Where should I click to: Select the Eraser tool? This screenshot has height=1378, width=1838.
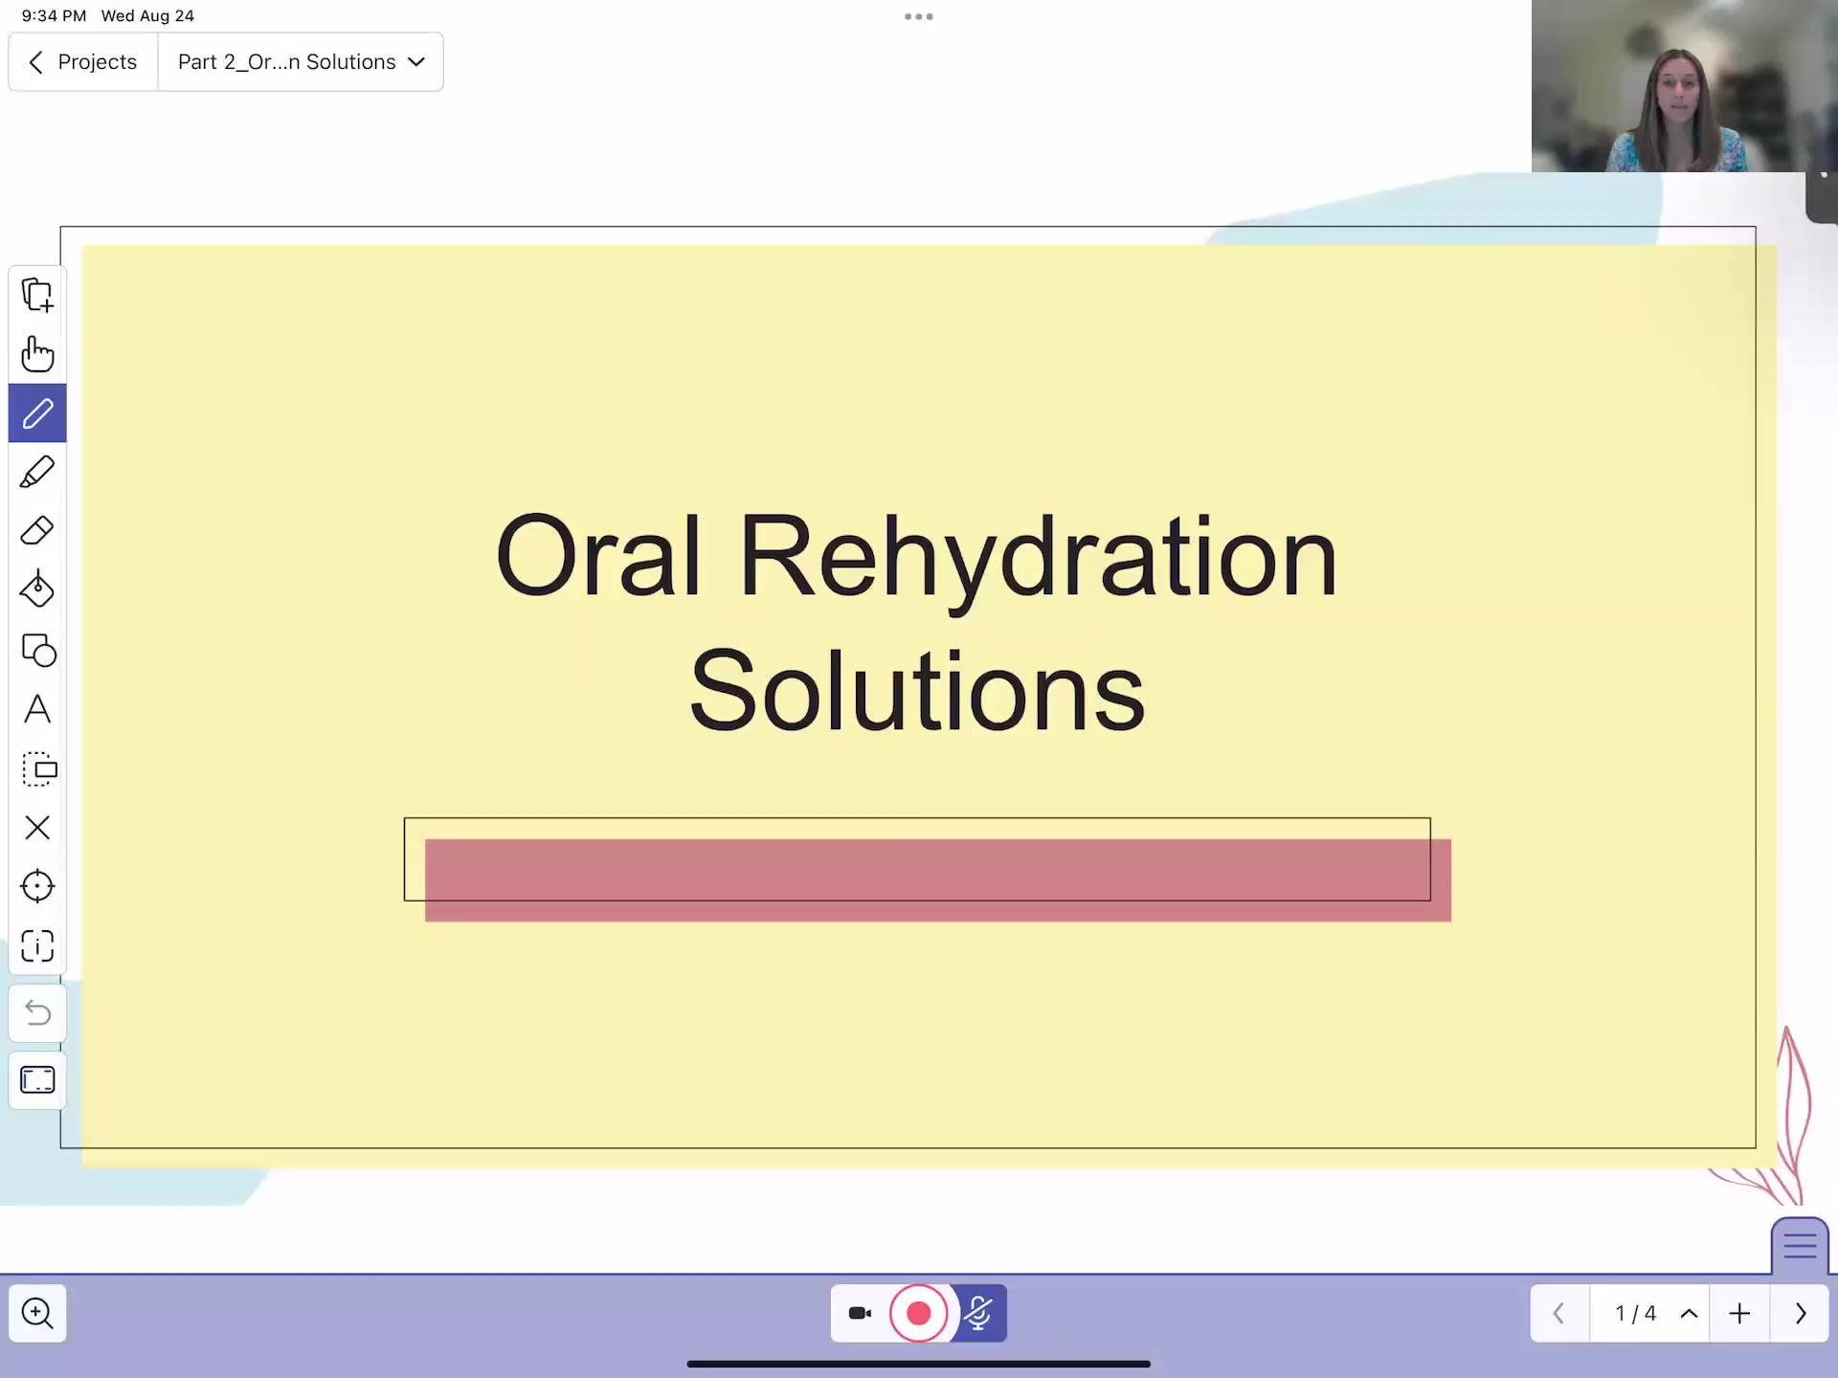click(37, 530)
